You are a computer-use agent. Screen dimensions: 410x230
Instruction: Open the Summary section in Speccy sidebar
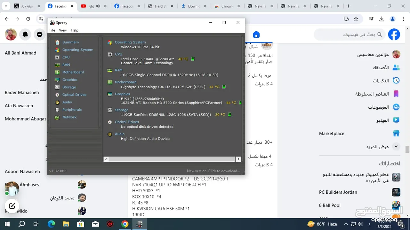tap(70, 42)
